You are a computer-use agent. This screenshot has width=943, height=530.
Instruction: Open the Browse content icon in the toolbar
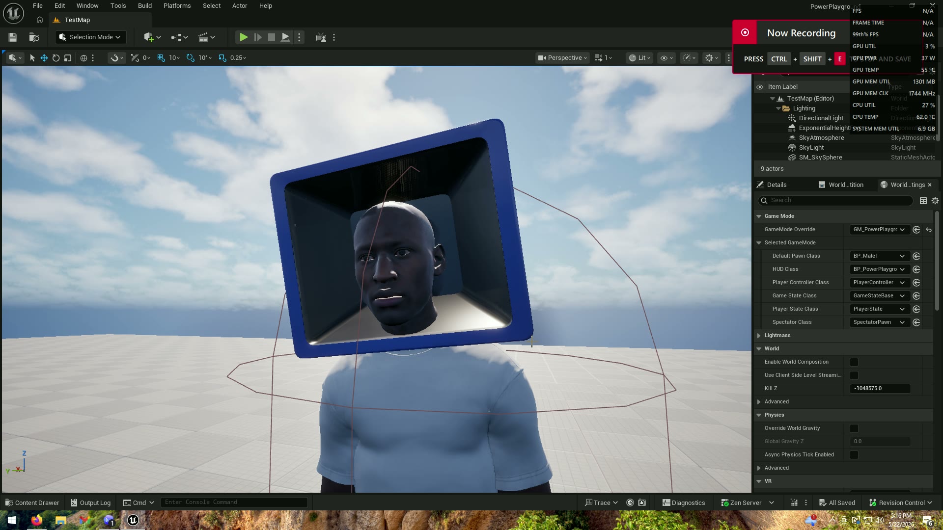34,37
